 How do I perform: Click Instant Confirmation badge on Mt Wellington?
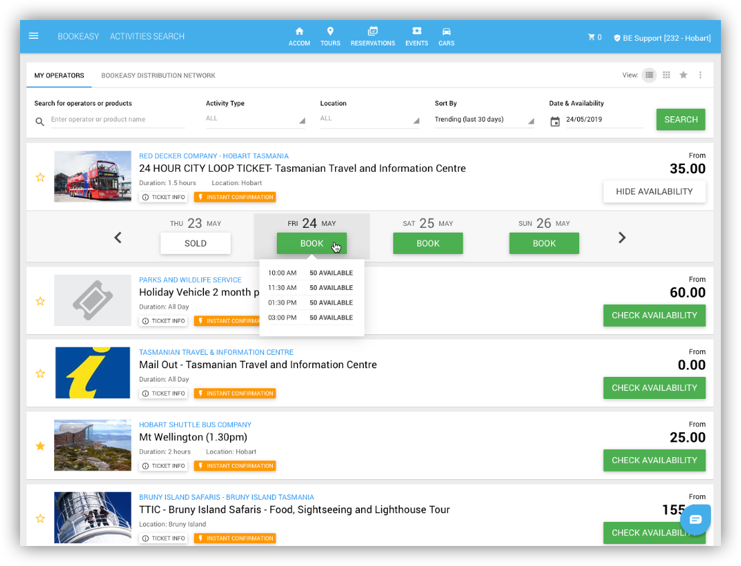coord(235,466)
